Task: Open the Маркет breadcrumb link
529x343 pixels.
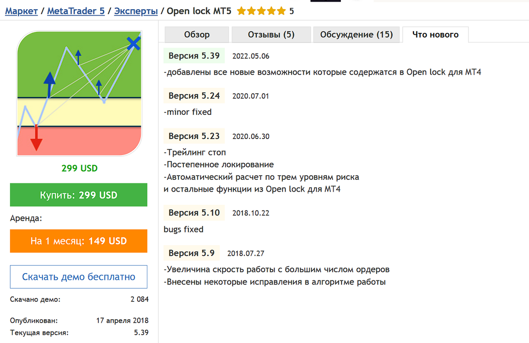Action: [21, 11]
